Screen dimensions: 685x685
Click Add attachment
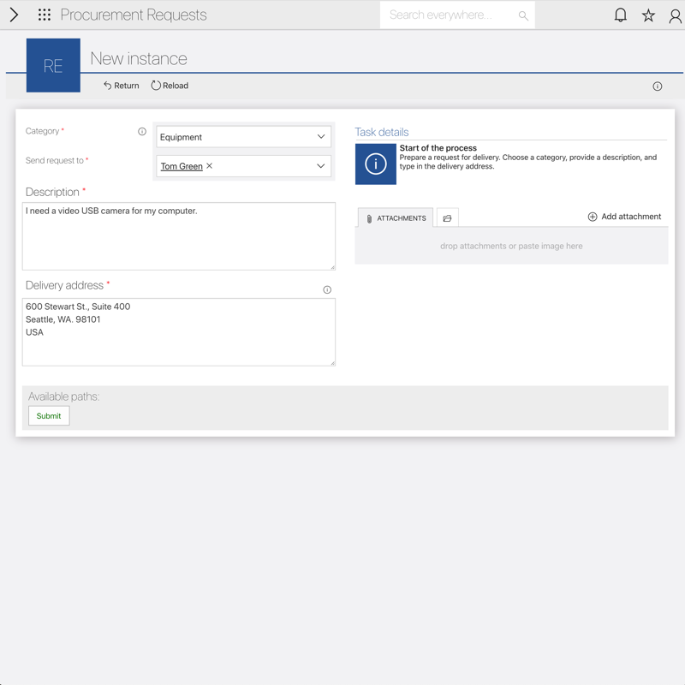click(624, 217)
